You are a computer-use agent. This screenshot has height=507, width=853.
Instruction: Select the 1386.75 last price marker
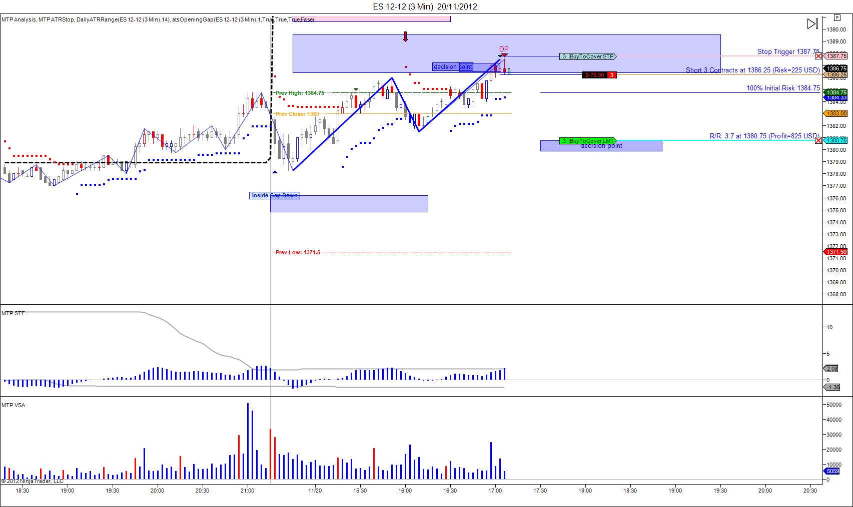836,68
